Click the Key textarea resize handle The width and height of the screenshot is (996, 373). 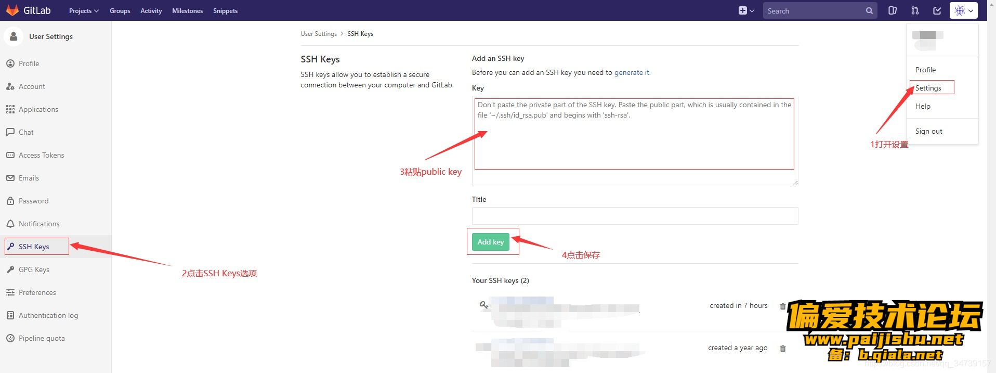[x=795, y=183]
